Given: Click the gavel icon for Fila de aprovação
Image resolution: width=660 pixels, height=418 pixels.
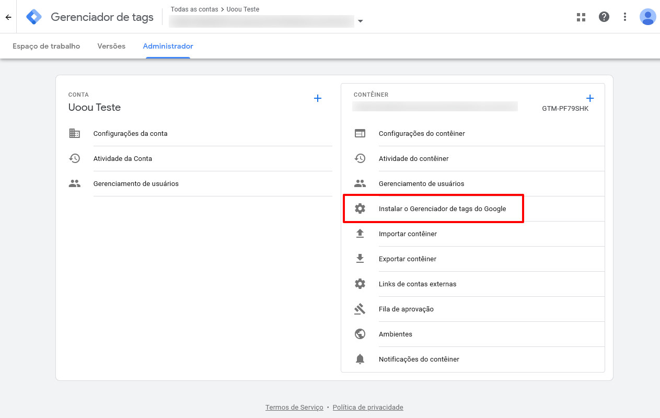Looking at the screenshot, I should pyautogui.click(x=360, y=309).
